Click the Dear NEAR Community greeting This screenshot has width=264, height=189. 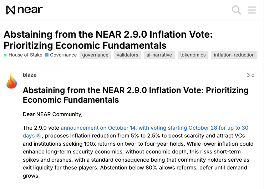[52, 114]
